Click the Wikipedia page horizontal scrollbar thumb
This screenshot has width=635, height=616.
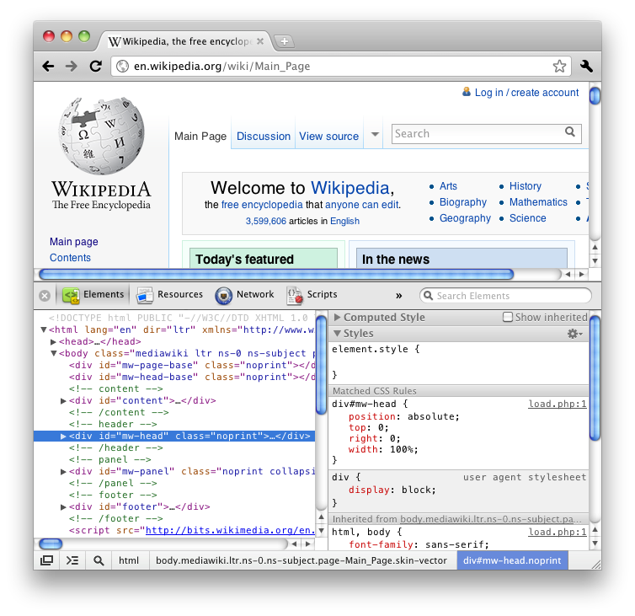(x=276, y=275)
